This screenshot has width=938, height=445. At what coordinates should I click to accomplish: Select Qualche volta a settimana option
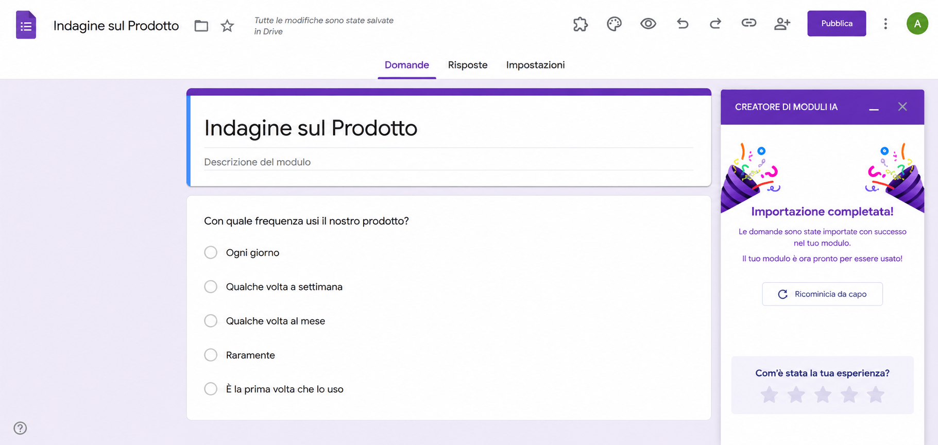click(211, 286)
